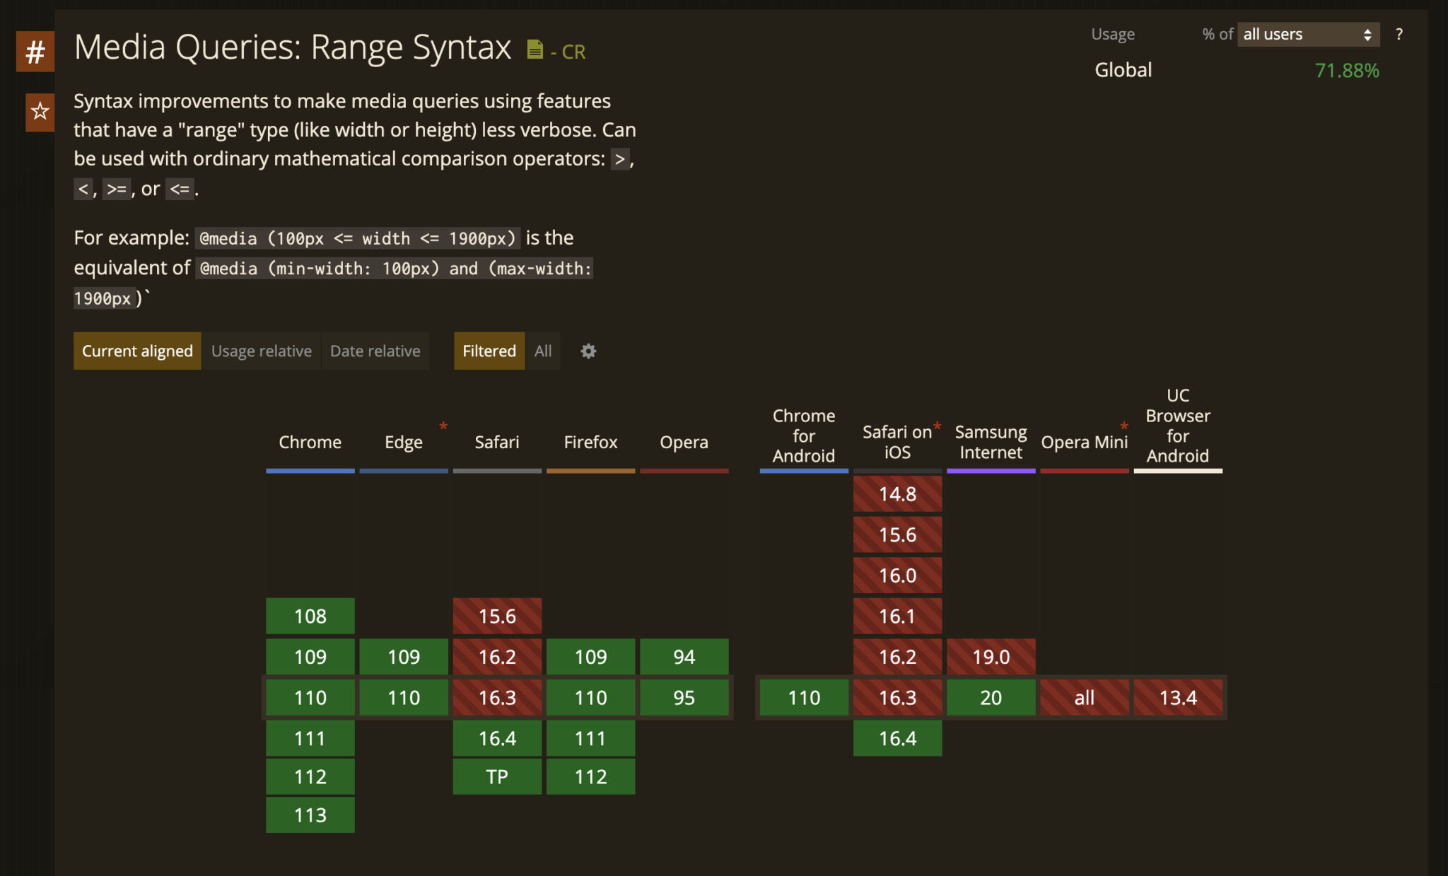Click the Chrome 113 version cell
Viewport: 1448px width, 876px height.
click(x=310, y=815)
